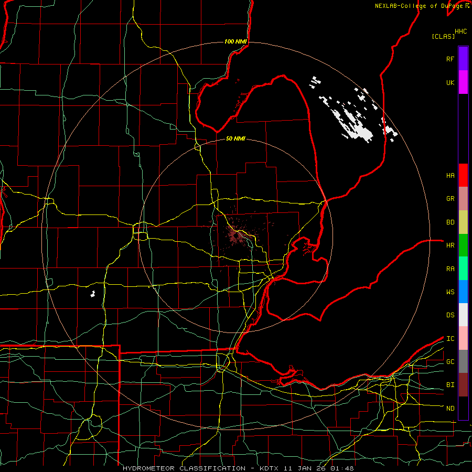The width and height of the screenshot is (472, 472).
Task: Click the 'DS' legend label
Action: tap(450, 315)
